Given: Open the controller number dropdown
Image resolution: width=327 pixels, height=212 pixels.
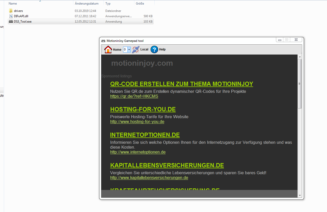Looking at the screenshot, I should click(x=129, y=49).
